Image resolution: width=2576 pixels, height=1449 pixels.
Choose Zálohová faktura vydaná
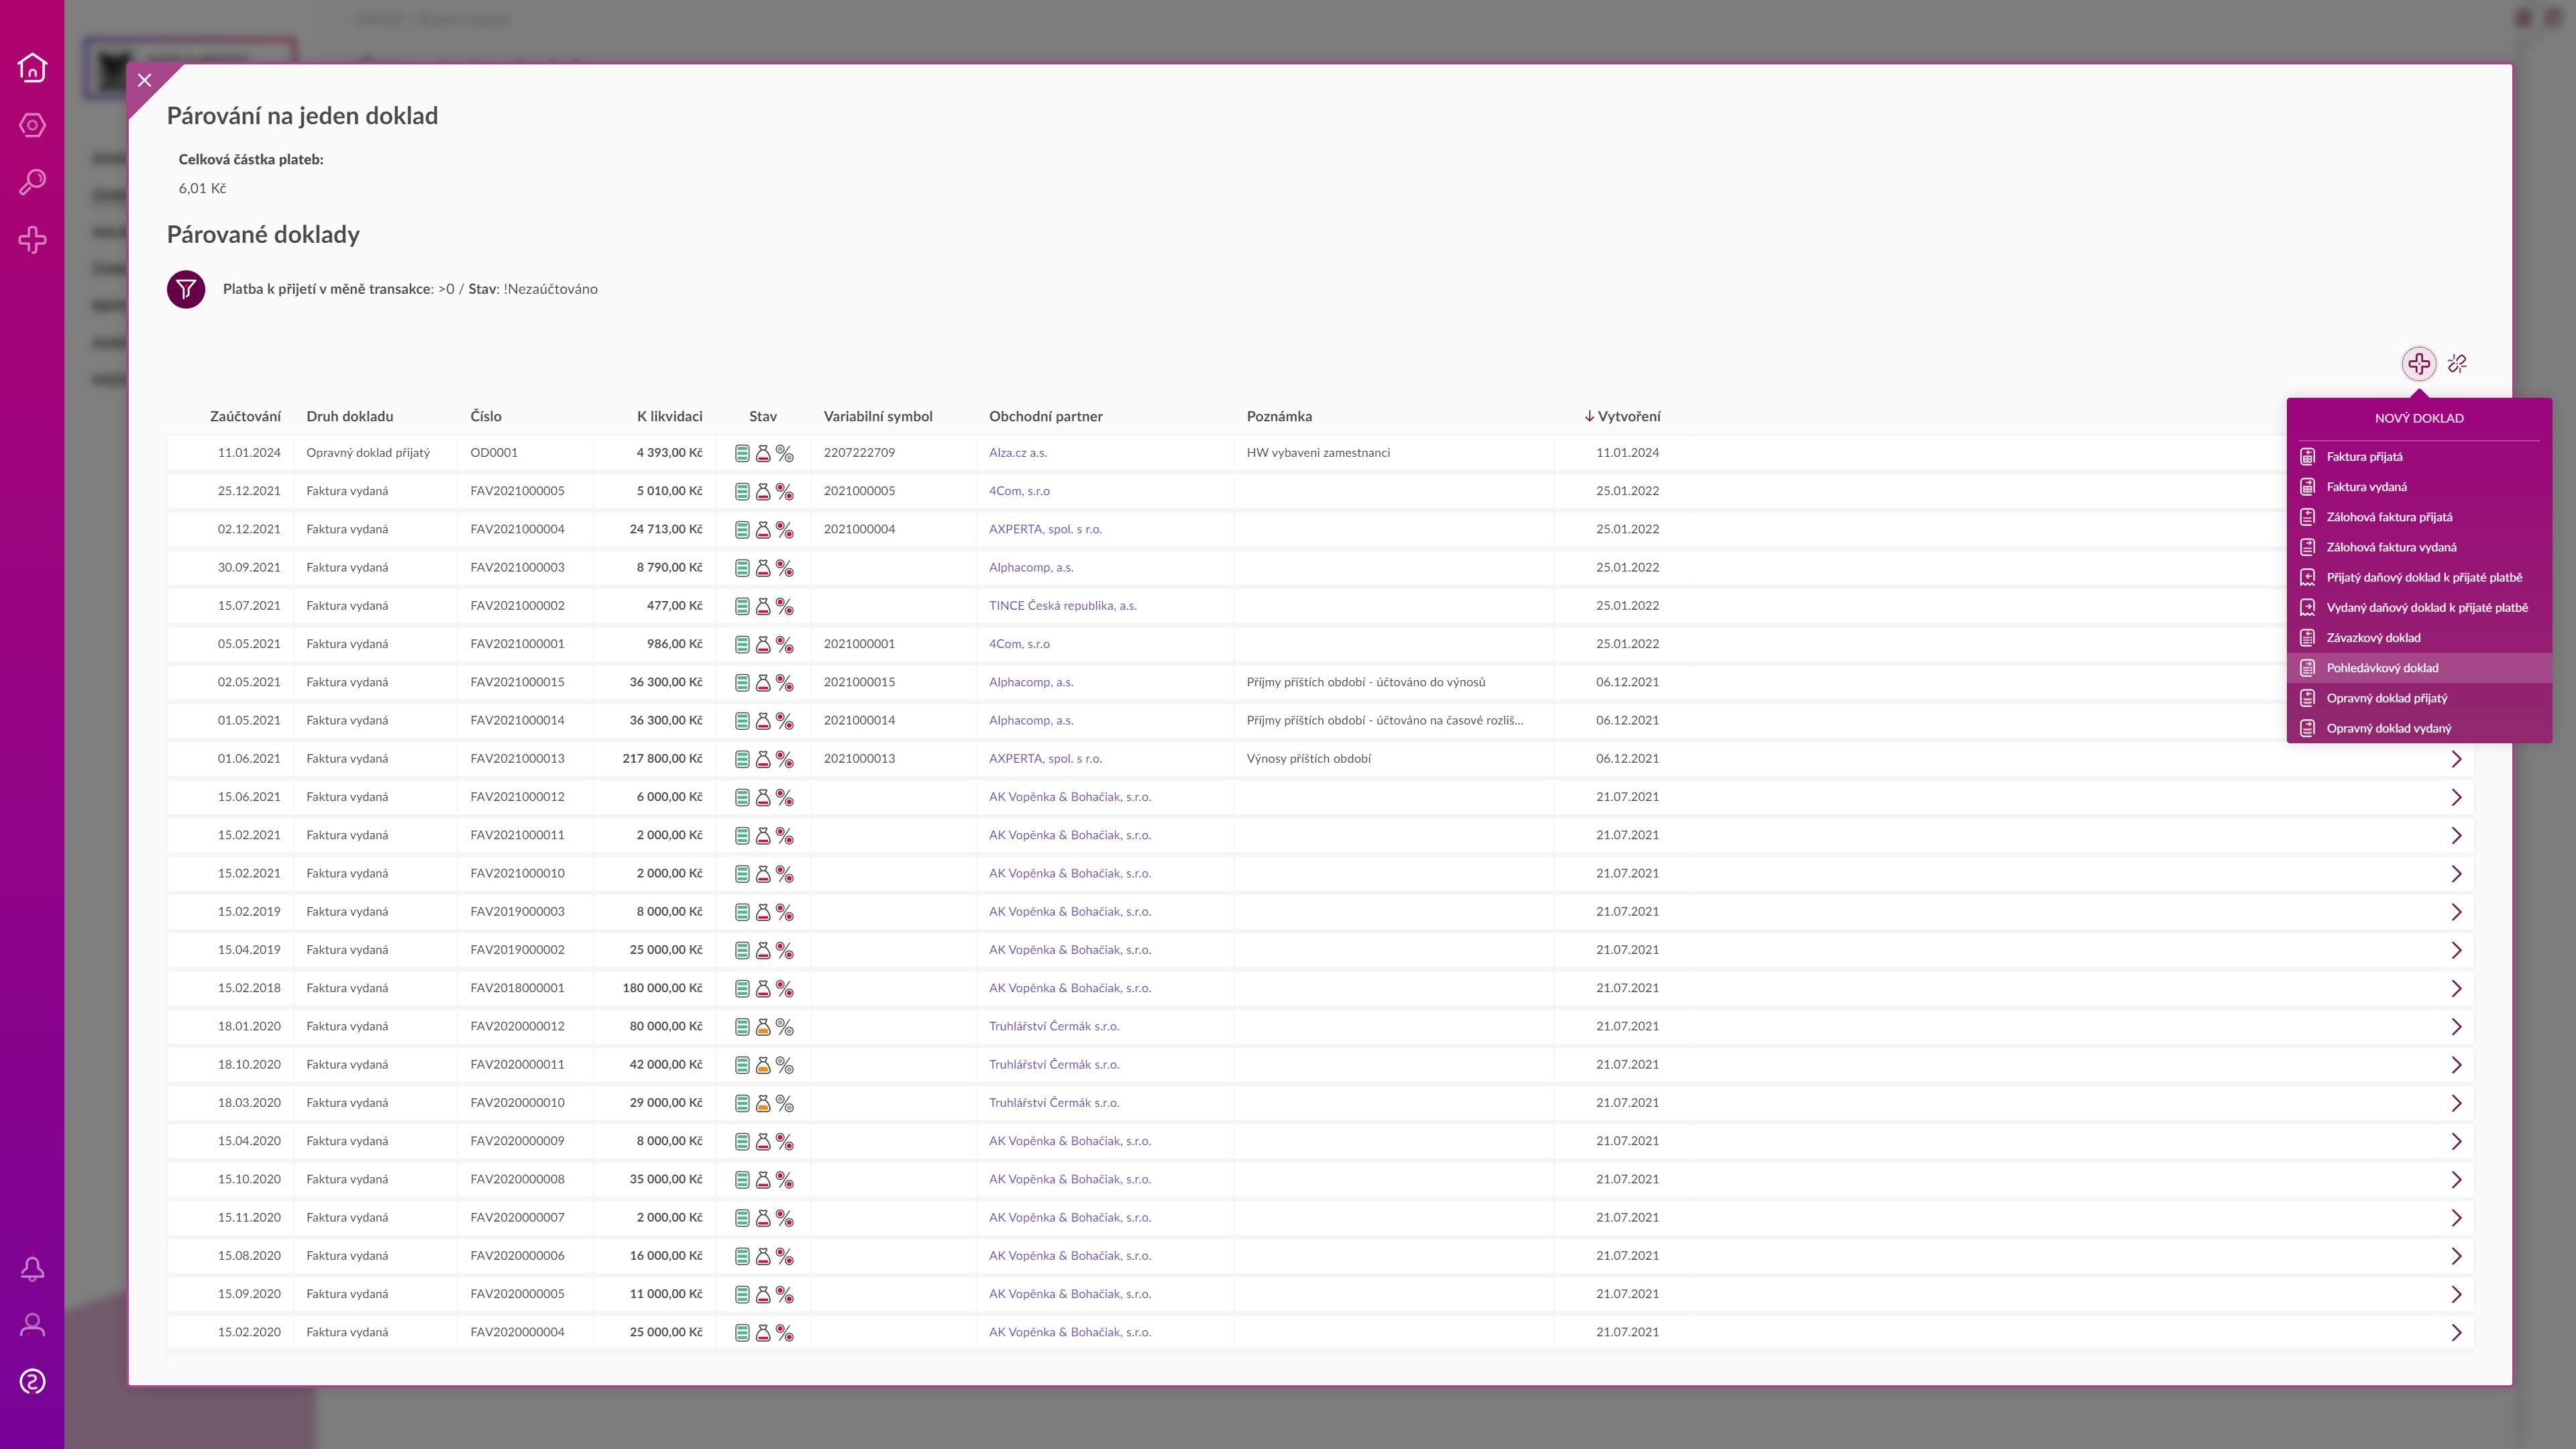pos(2419,547)
